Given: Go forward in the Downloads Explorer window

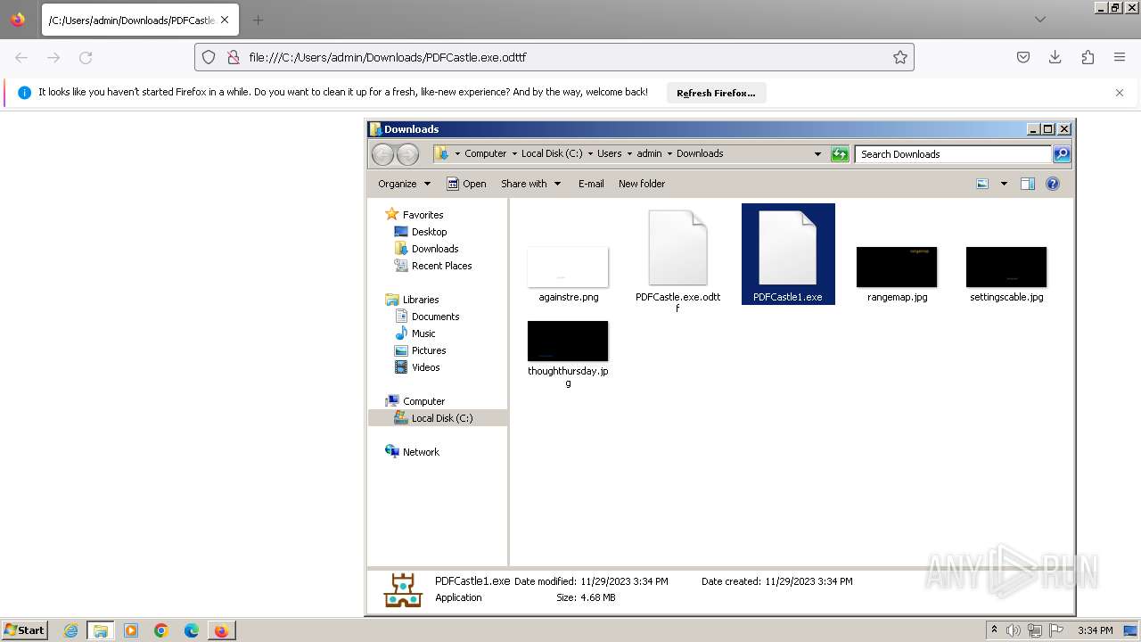Looking at the screenshot, I should pos(407,154).
